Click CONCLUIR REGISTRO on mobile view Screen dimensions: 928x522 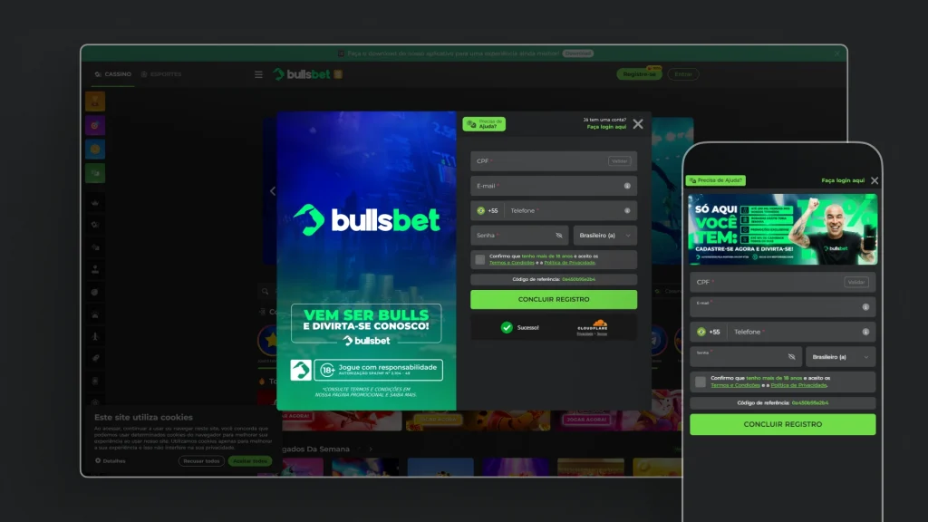click(782, 424)
